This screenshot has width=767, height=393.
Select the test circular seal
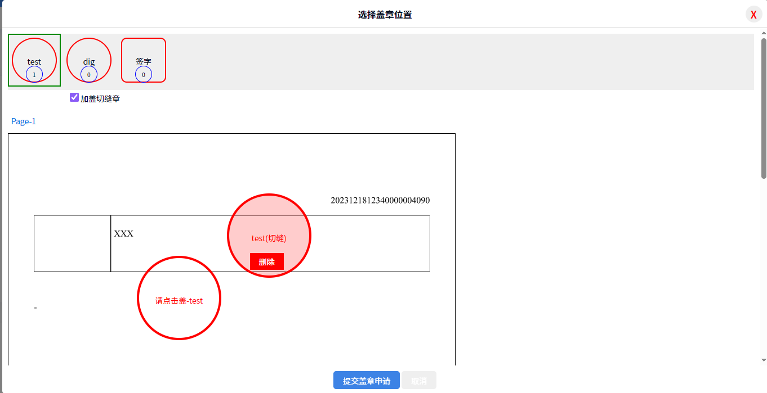[34, 60]
